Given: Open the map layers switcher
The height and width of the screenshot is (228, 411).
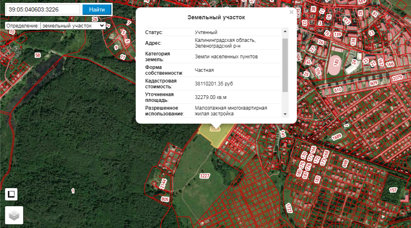Looking at the screenshot, I should tap(14, 215).
